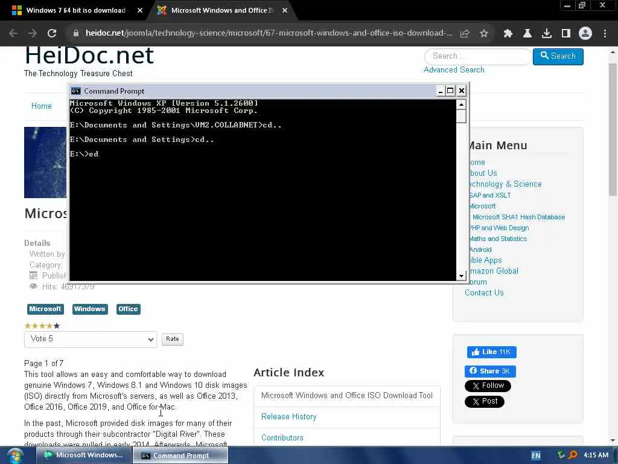
Task: Close the Windows 7 64 bit iso tab
Action: point(140,11)
